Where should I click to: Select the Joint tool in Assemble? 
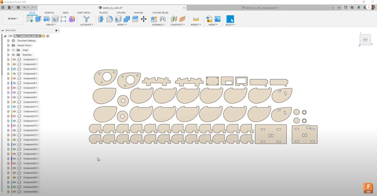(x=163, y=19)
